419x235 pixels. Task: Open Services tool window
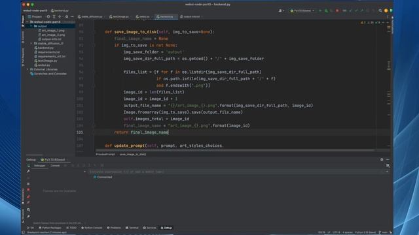coord(150,228)
